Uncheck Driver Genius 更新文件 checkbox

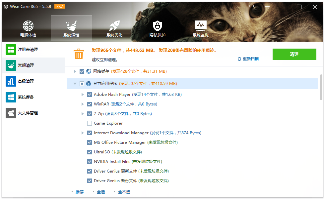[x=90, y=171]
